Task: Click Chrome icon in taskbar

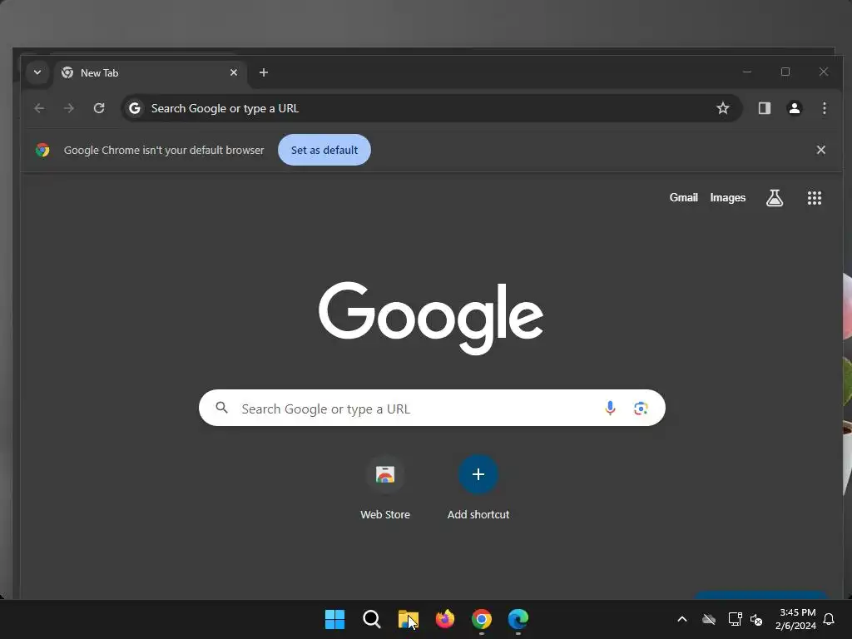Action: point(482,619)
